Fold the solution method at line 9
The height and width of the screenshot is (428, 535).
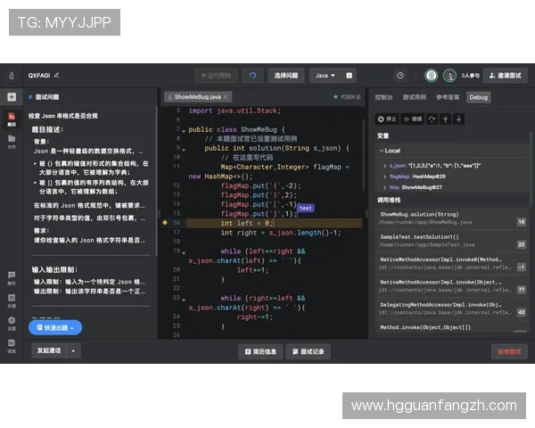click(x=184, y=150)
